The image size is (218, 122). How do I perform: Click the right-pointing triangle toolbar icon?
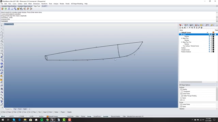(x=31, y=9)
